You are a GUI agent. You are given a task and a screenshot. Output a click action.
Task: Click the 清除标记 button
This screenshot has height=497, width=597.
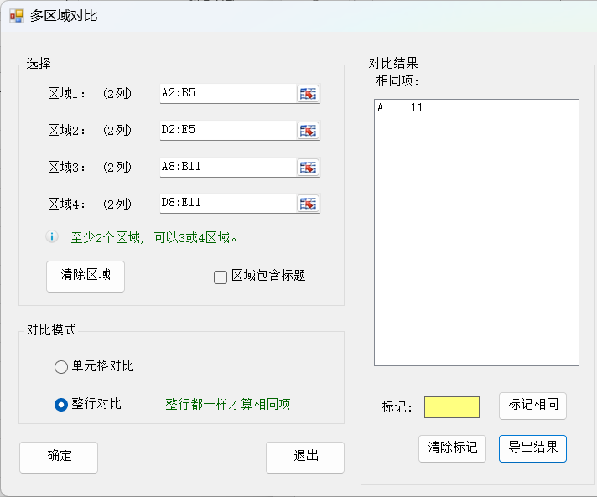click(x=452, y=448)
